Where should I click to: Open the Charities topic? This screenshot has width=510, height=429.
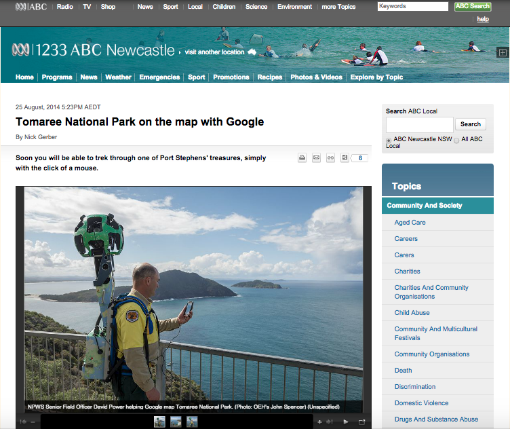click(407, 271)
